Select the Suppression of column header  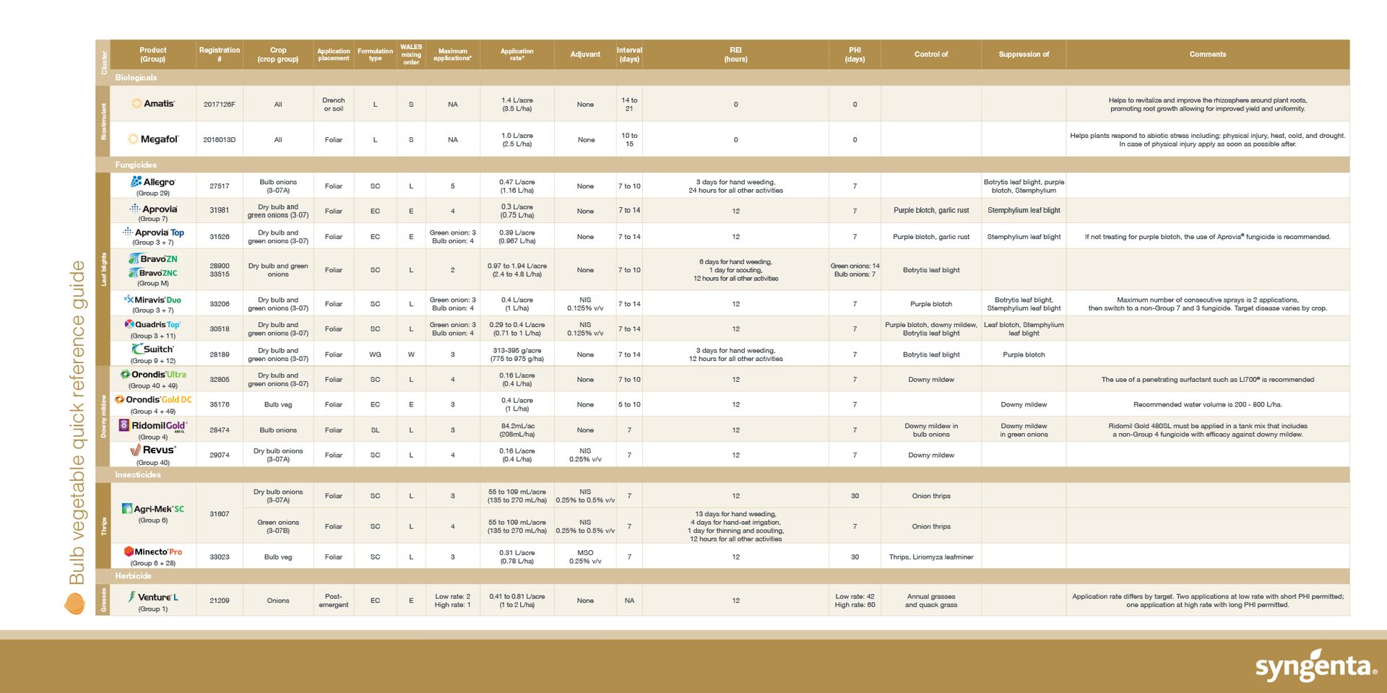pyautogui.click(x=1023, y=54)
